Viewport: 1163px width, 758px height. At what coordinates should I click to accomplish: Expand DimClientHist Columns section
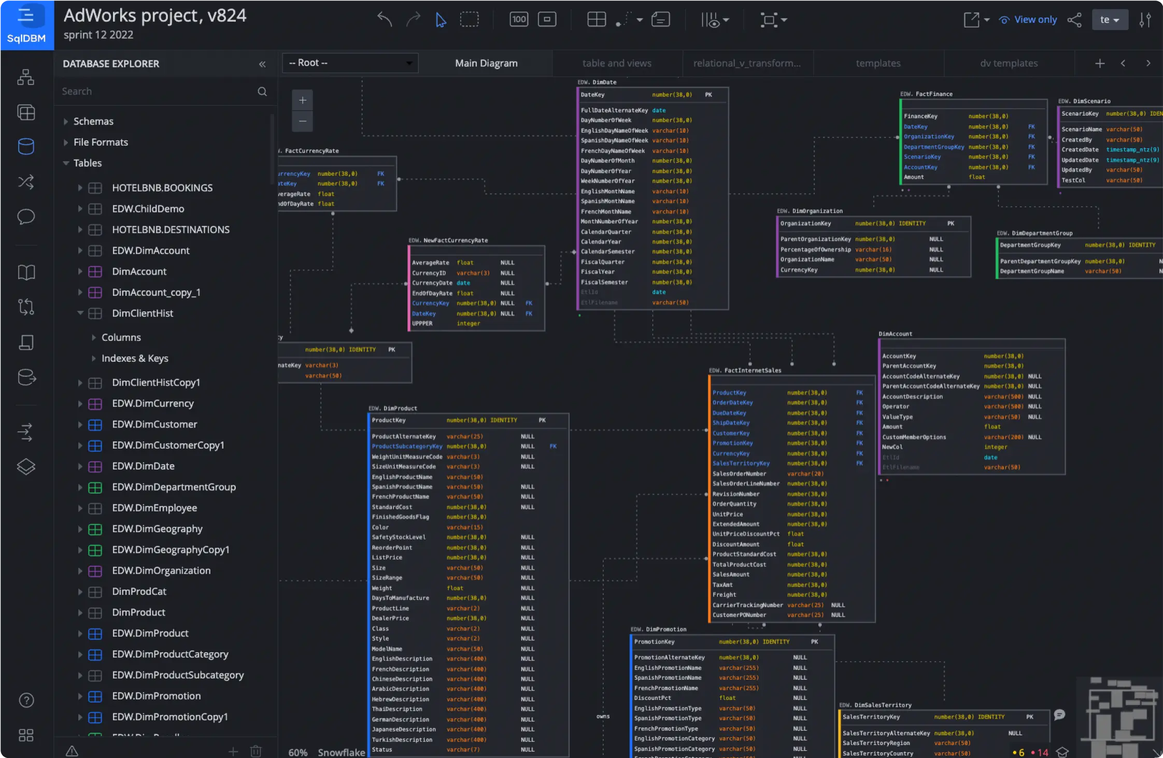pos(92,337)
